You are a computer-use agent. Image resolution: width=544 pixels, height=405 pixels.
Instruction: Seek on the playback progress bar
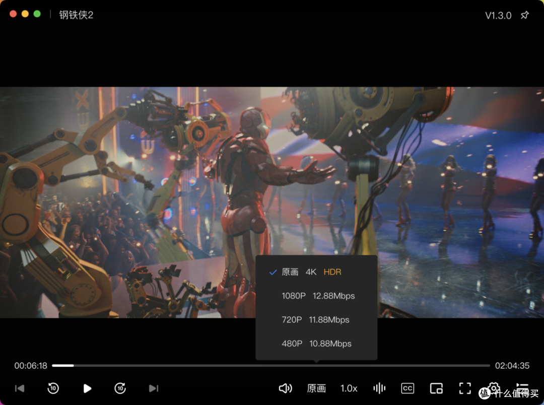[x=271, y=365]
